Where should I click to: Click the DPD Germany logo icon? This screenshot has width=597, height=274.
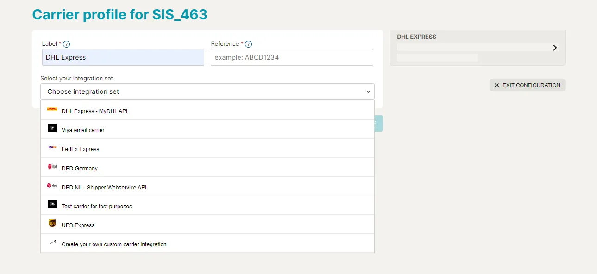(x=52, y=166)
